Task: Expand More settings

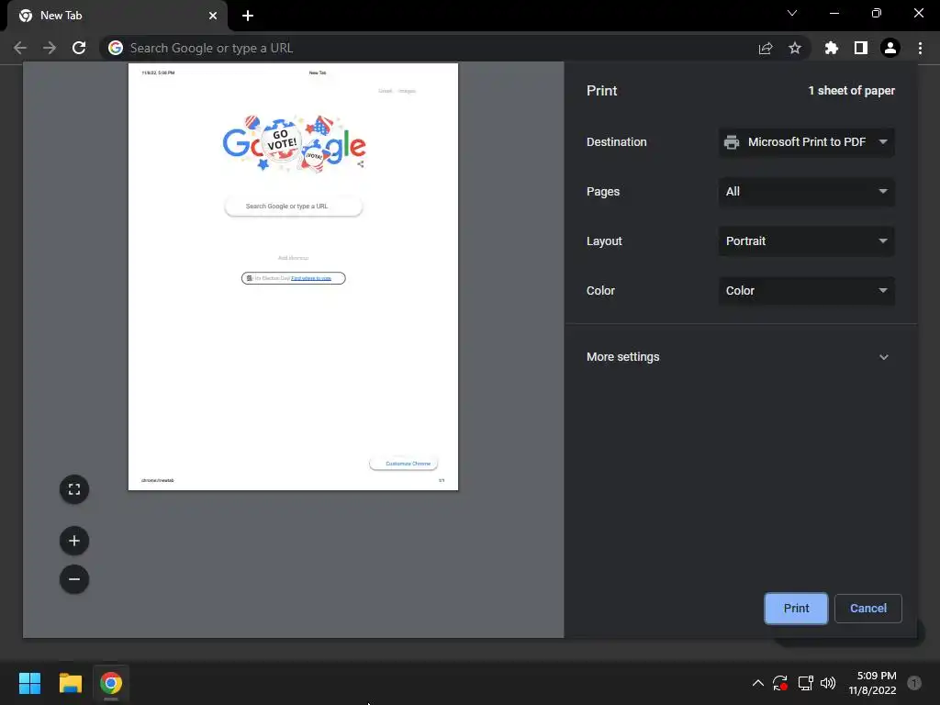Action: pos(741,357)
